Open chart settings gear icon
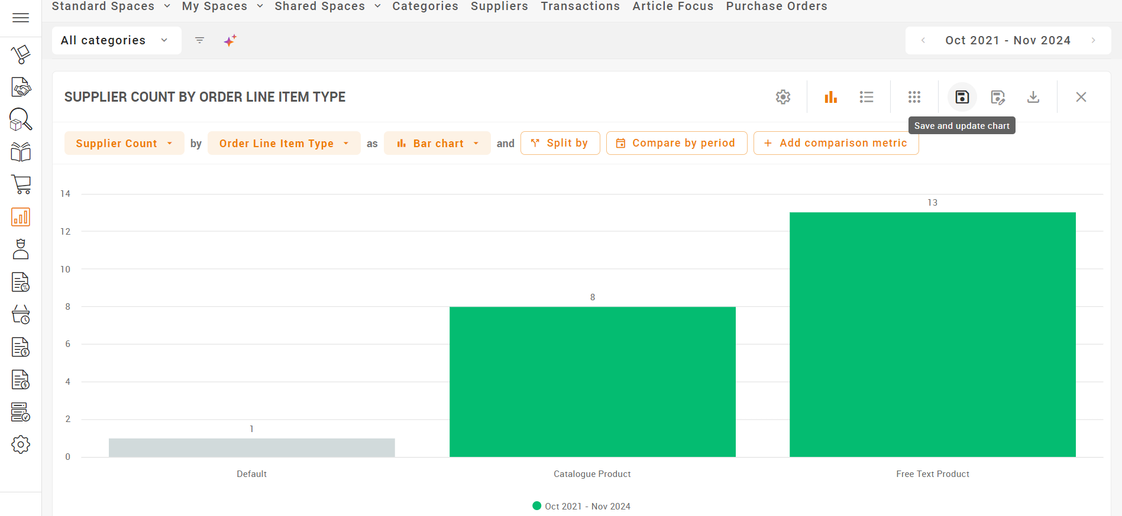The width and height of the screenshot is (1122, 516). pyautogui.click(x=783, y=97)
